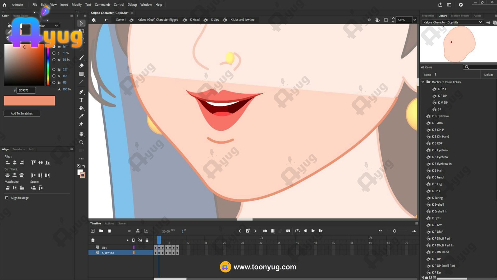This screenshot has width=497, height=280.
Task: Select the Line tool
Action: tap(81, 82)
